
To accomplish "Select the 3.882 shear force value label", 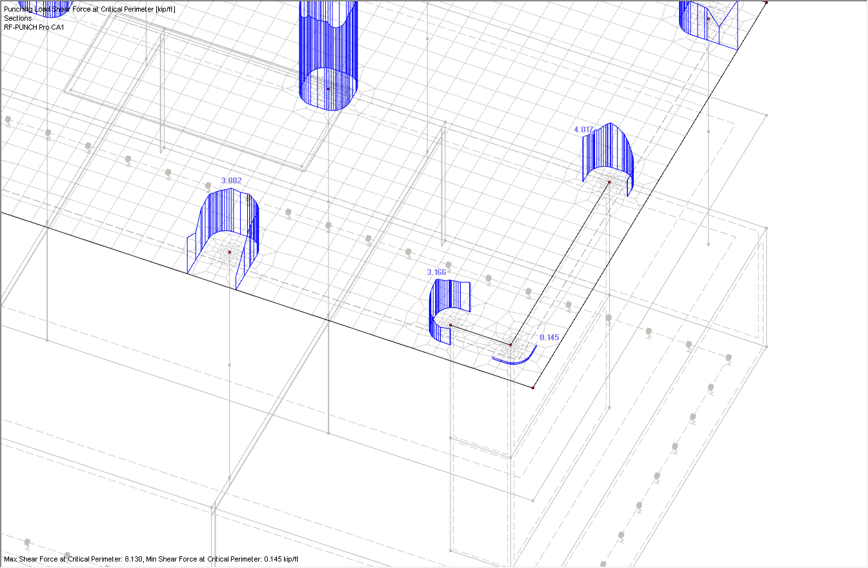I will click(x=230, y=181).
